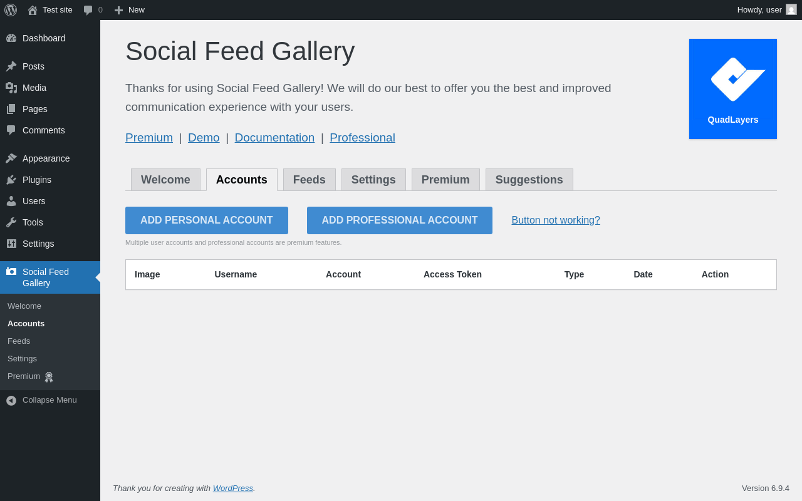Image resolution: width=802 pixels, height=501 pixels.
Task: Open the Media library icon
Action: click(x=11, y=88)
